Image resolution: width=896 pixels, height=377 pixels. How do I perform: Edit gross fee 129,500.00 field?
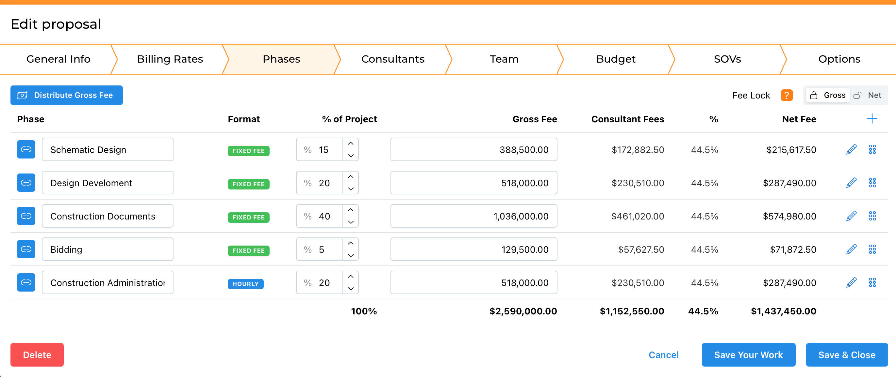click(474, 249)
